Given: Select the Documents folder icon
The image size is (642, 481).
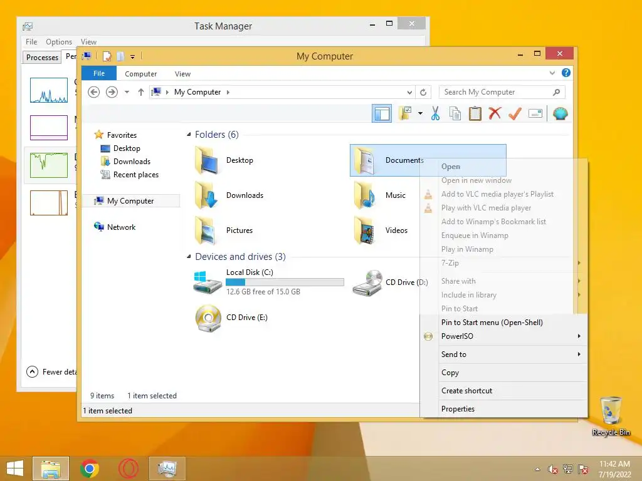Looking at the screenshot, I should click(364, 160).
